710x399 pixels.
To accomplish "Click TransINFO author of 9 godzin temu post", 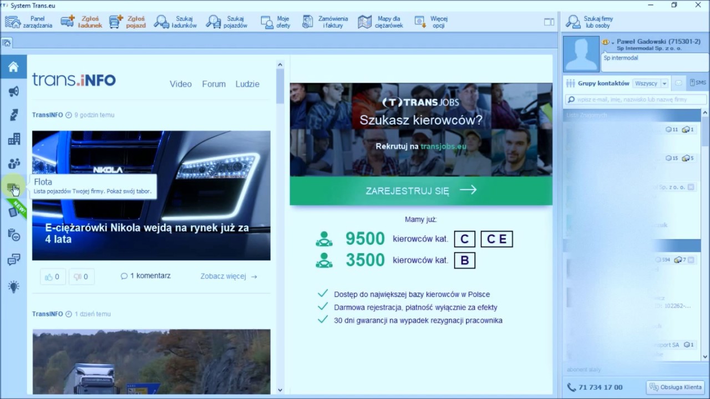I will click(x=47, y=115).
